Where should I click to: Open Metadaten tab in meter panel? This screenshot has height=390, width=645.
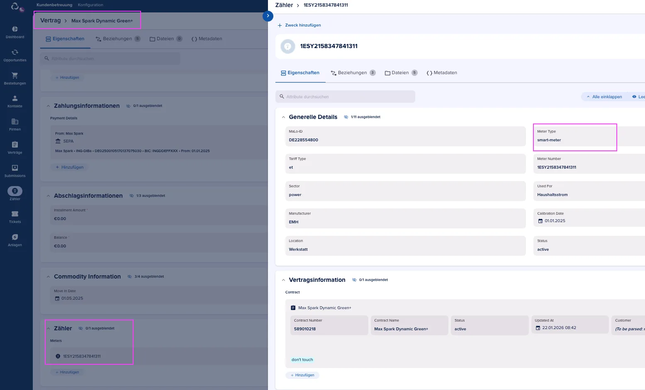[x=442, y=73]
